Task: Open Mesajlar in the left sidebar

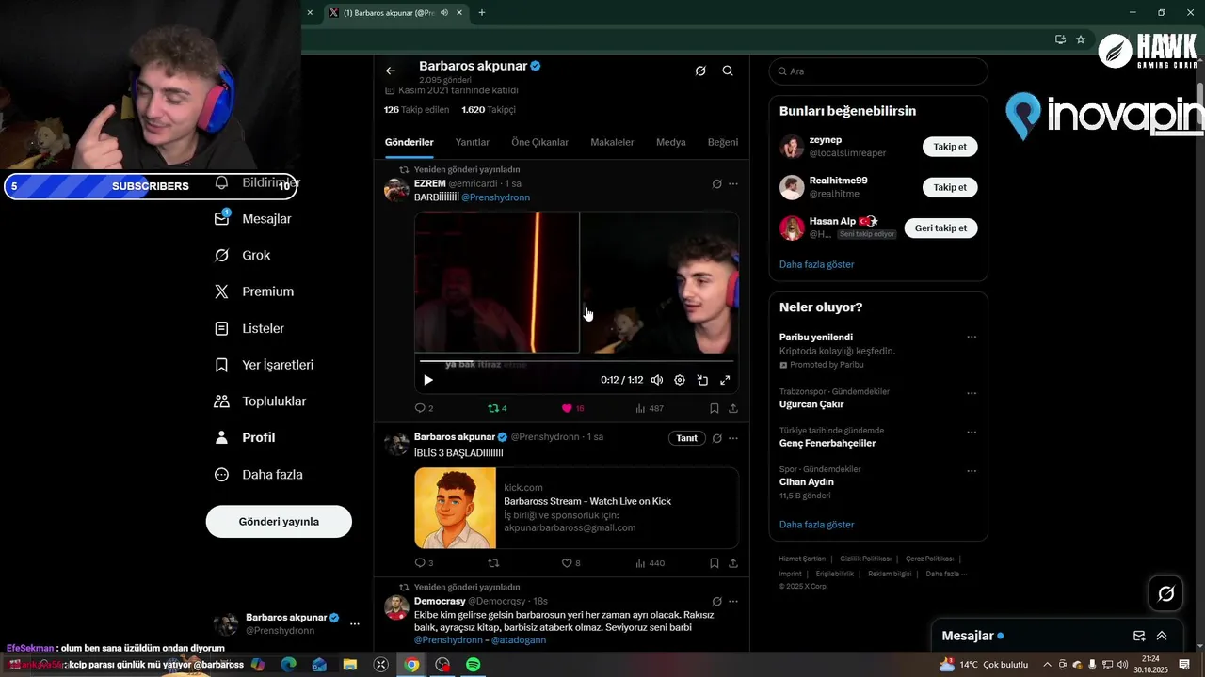Action: 253,218
